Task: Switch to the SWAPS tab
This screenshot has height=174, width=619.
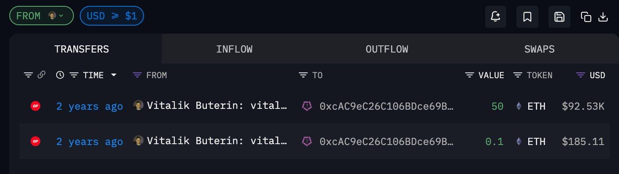Action: [539, 49]
